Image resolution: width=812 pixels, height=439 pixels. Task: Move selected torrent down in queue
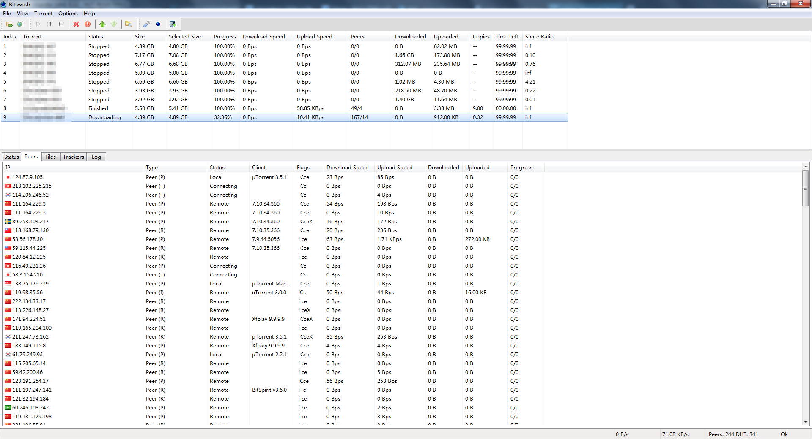click(114, 24)
